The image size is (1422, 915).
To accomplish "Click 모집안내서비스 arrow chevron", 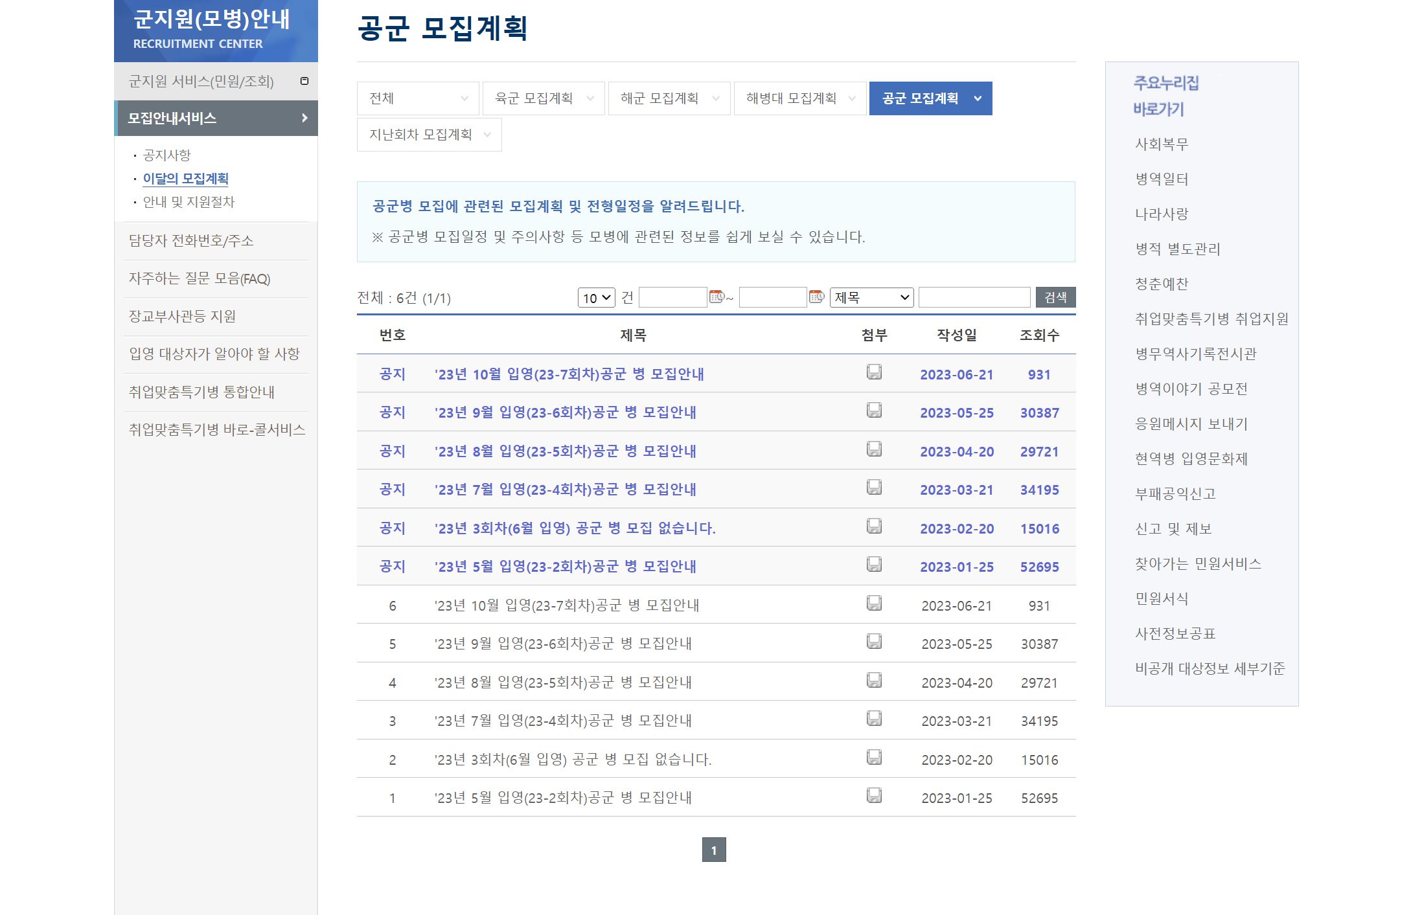I will coord(304,118).
